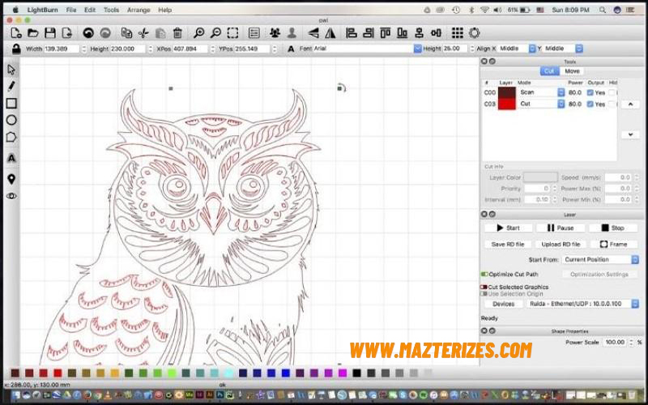Toggle Hide checkbox for layer C00

pos(612,92)
